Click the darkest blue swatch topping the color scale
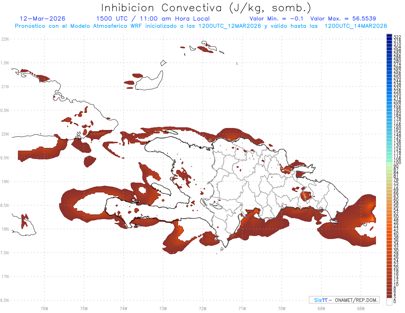 tap(389, 36)
